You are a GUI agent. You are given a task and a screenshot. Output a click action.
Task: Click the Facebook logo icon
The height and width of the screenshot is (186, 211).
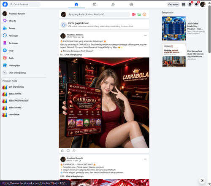click(5, 4)
